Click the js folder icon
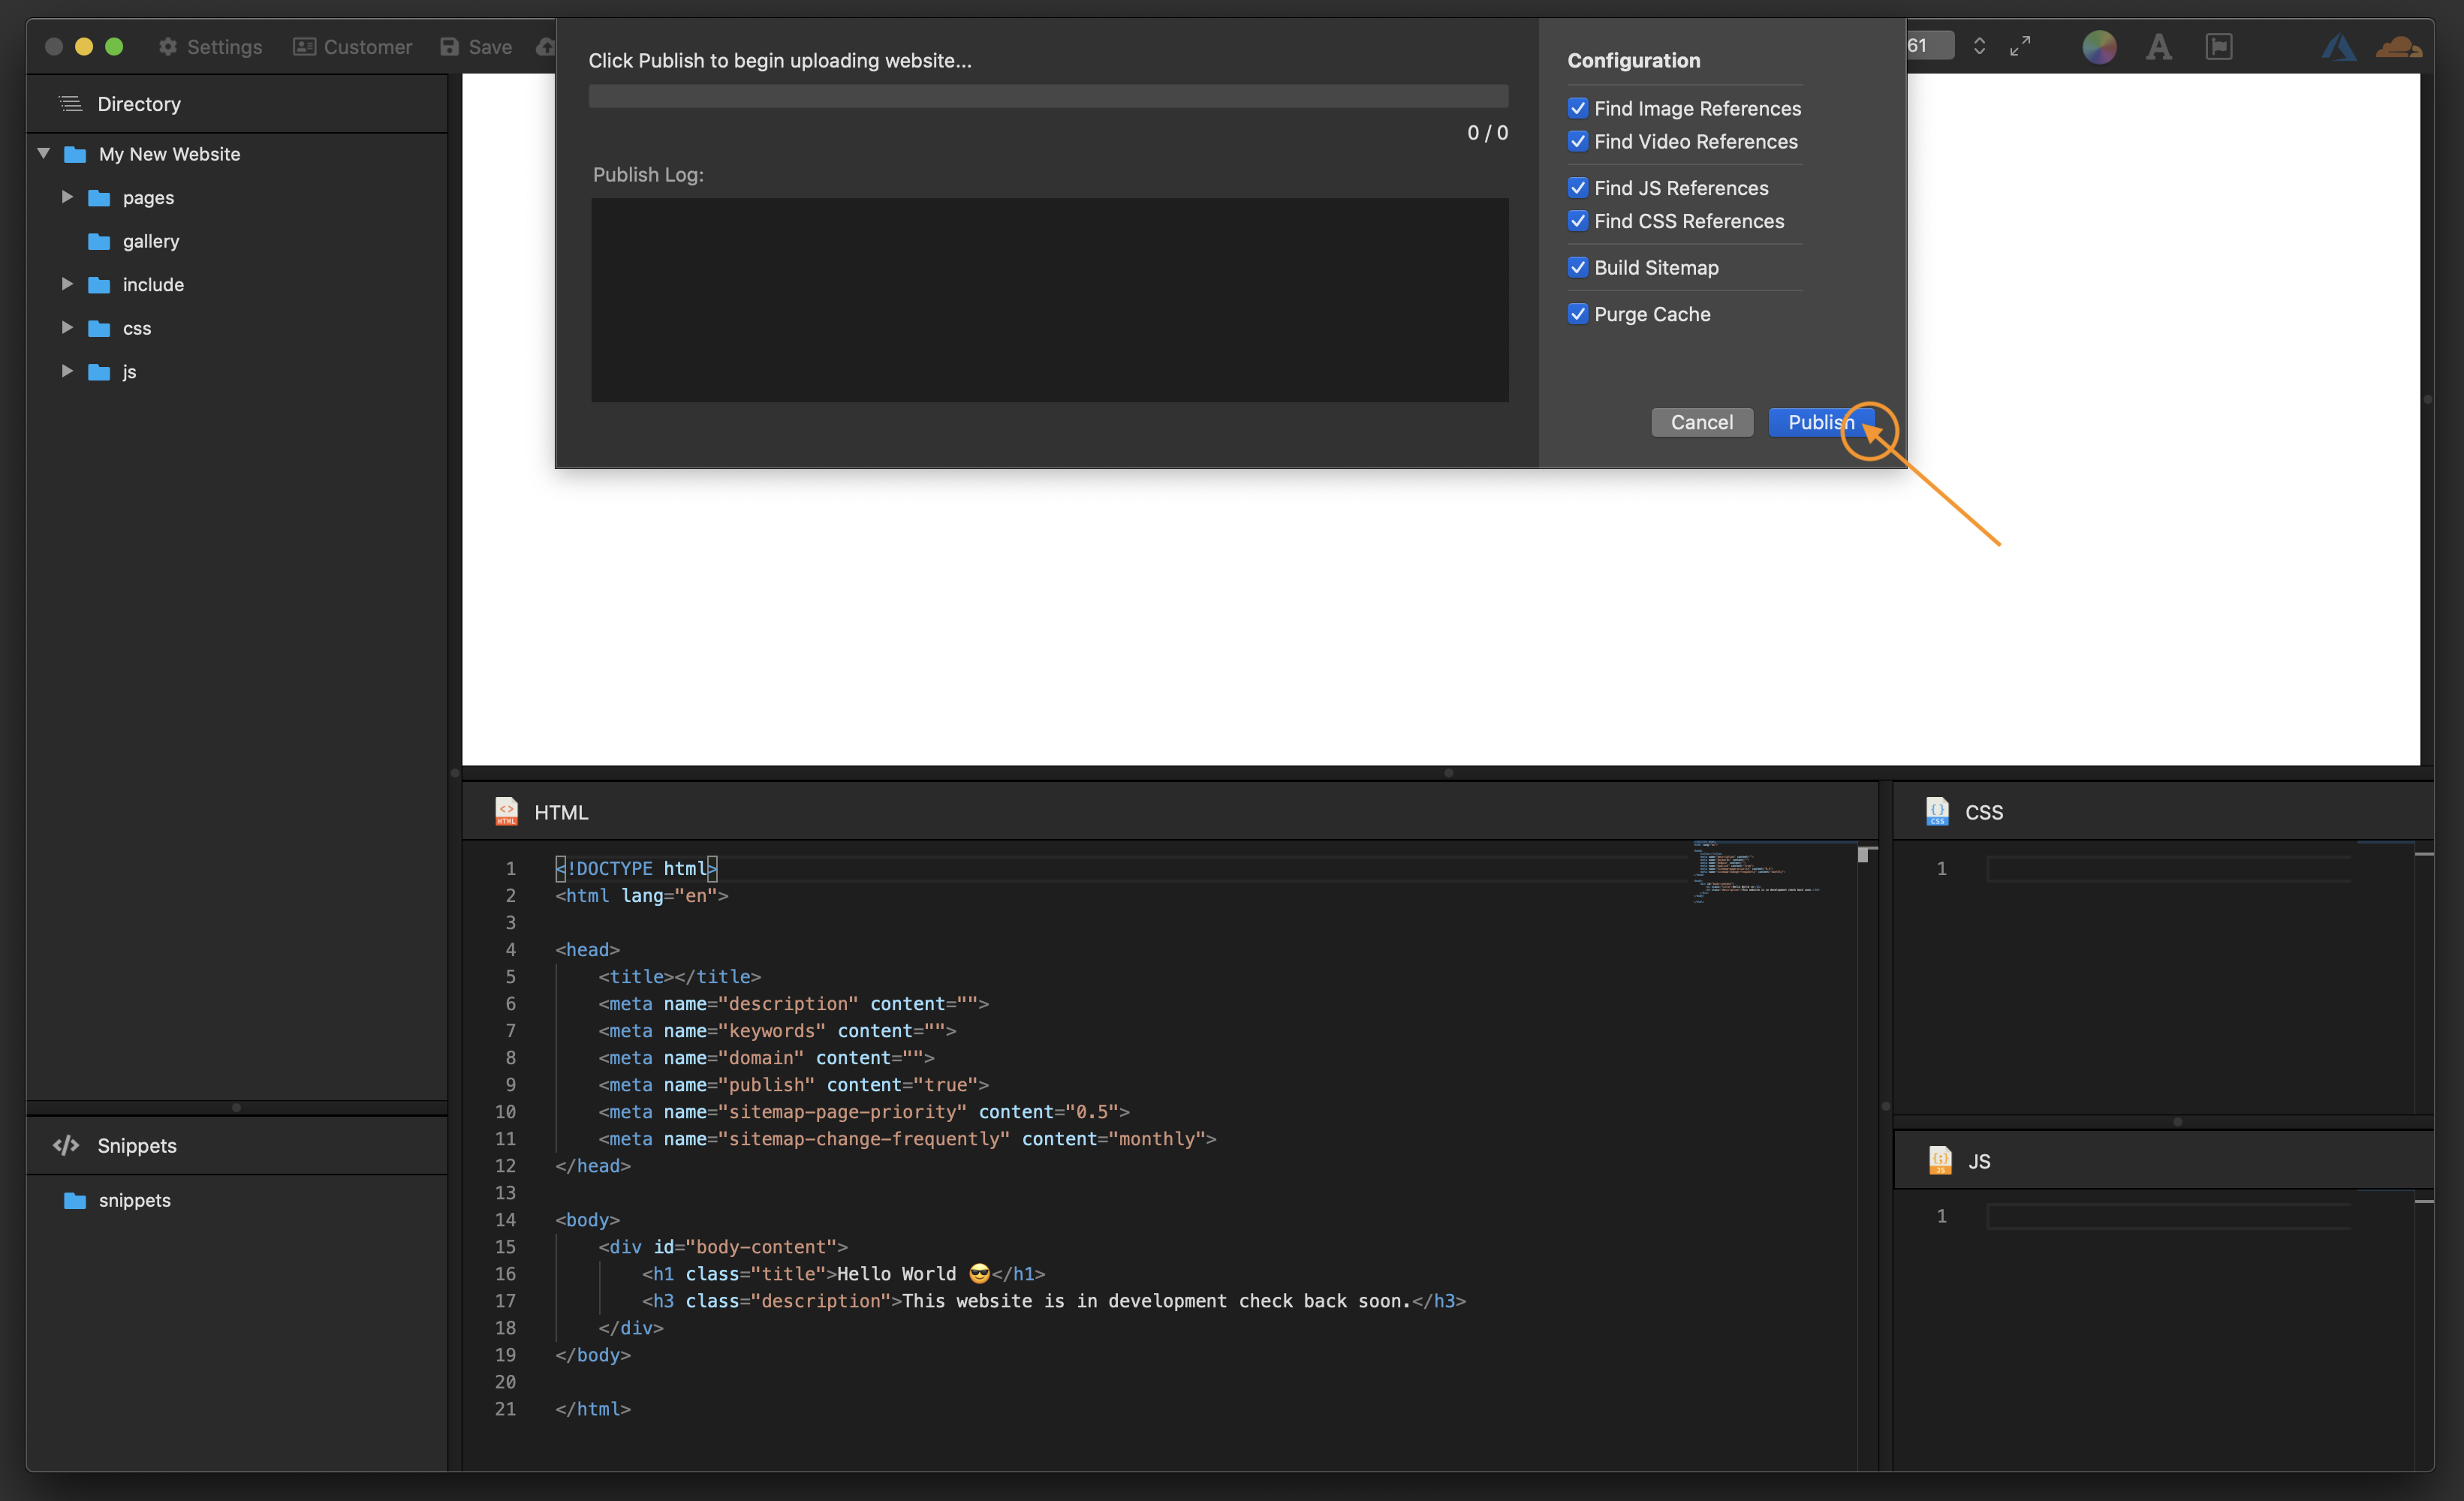Screen dimensions: 2464x1501 (99, 371)
